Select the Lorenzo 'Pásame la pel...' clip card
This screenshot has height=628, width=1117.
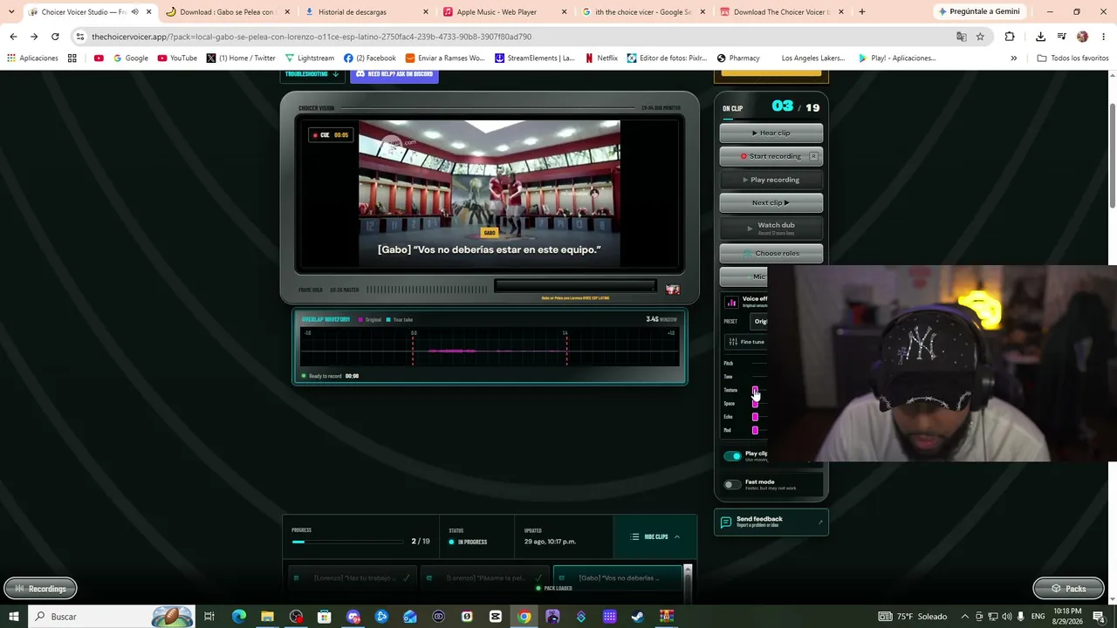484,577
